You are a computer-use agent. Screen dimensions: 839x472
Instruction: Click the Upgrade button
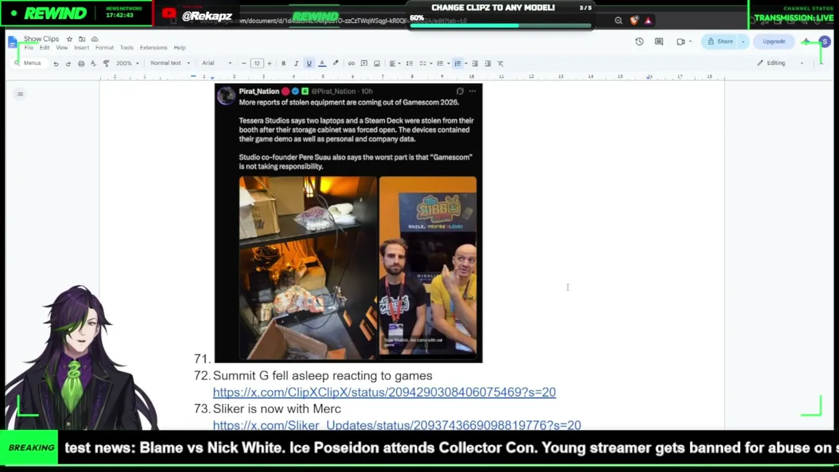(773, 42)
